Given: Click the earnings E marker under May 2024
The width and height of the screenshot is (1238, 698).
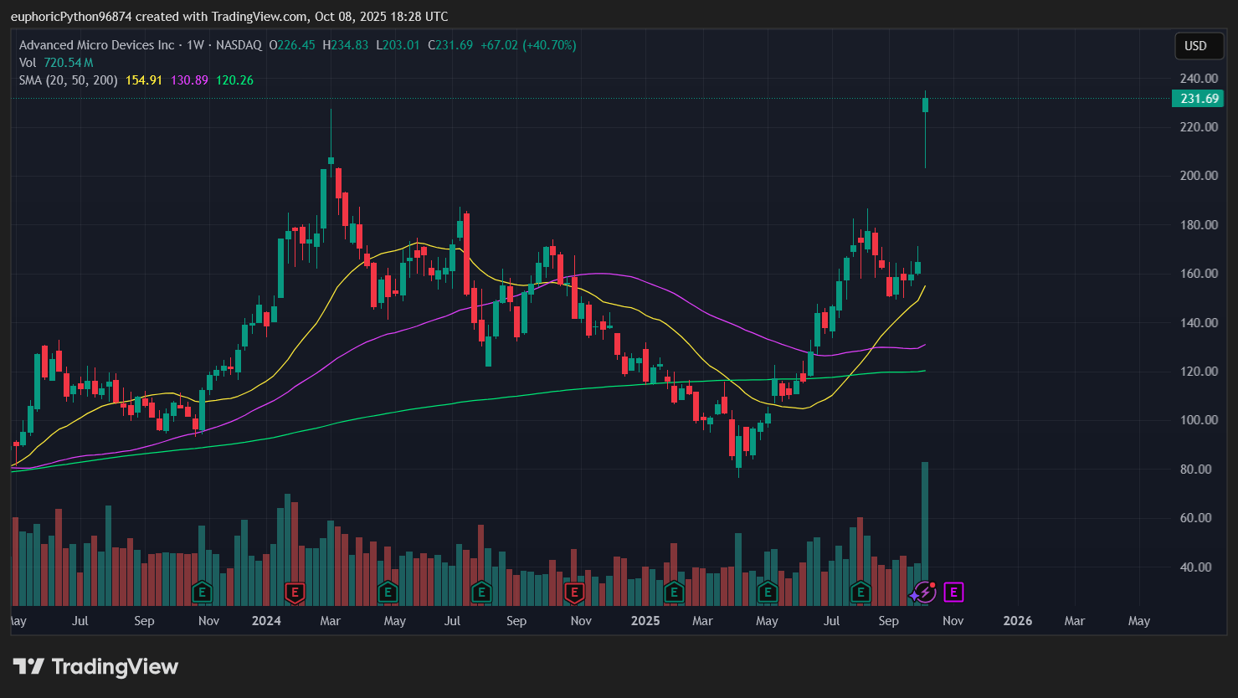Looking at the screenshot, I should coord(388,593).
